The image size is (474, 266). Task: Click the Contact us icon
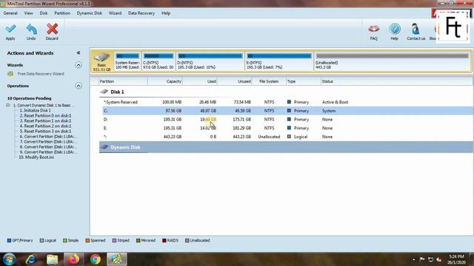click(x=415, y=29)
